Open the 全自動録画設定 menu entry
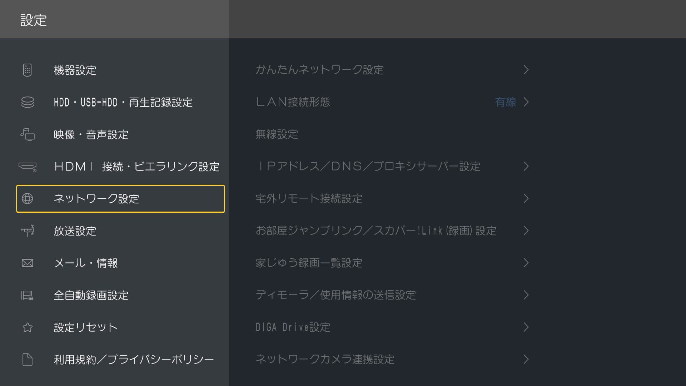The height and width of the screenshot is (386, 686). [91, 295]
